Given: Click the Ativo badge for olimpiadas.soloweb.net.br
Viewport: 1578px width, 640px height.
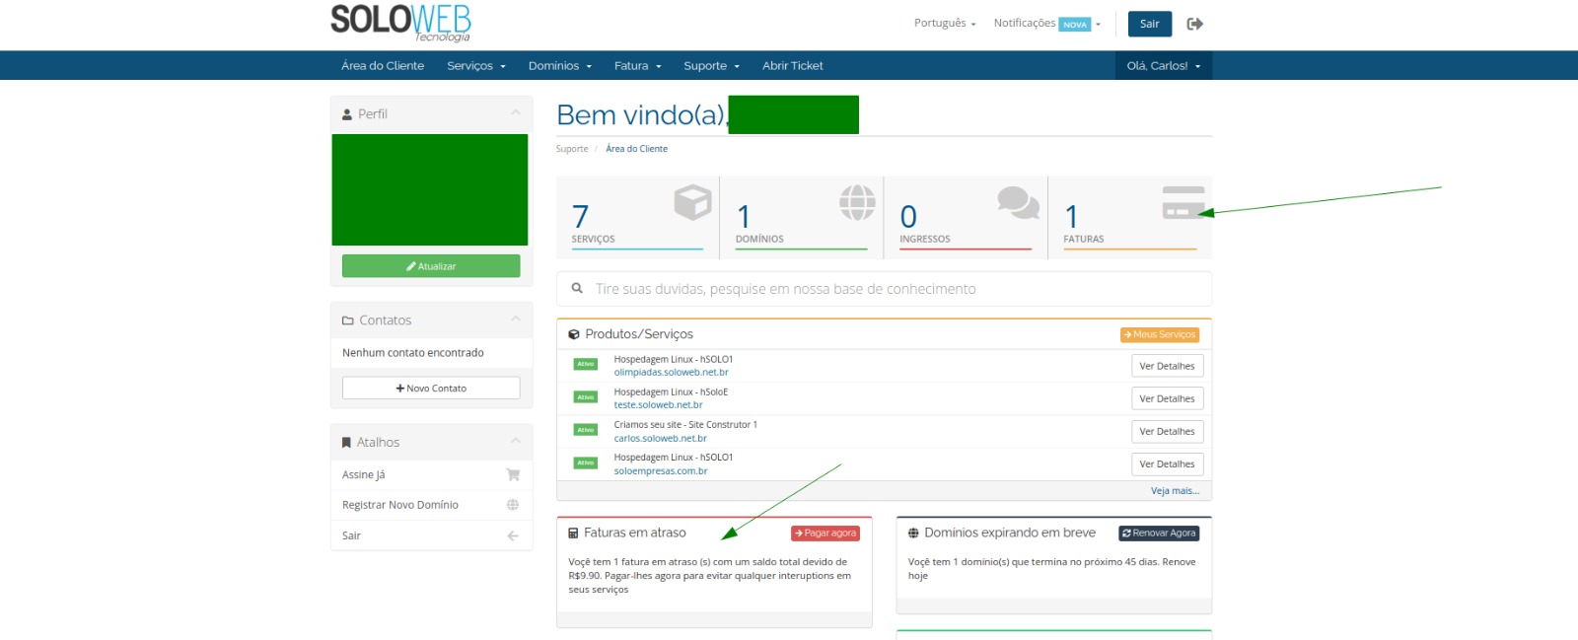Looking at the screenshot, I should click(586, 365).
